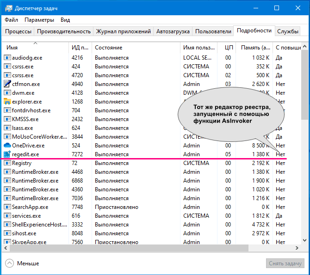Viewport: 310px width, 275px height.
Task: Click the csrss.exe icon with PID 4720
Action: click(x=7, y=75)
